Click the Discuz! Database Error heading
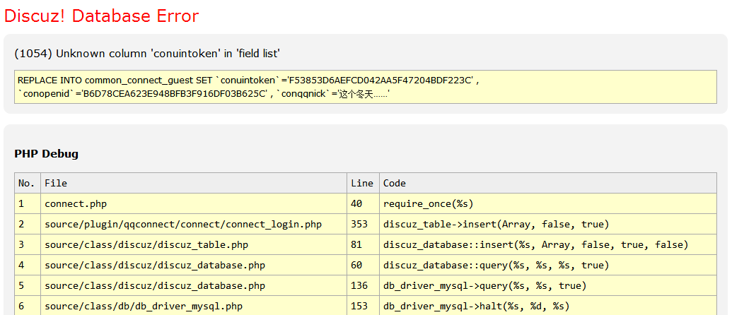 (x=102, y=16)
